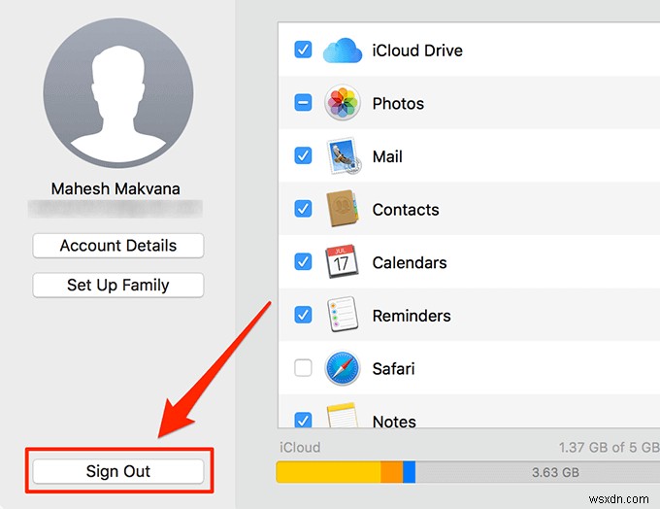The width and height of the screenshot is (660, 509).
Task: Select the Safari label text
Action: [x=393, y=369]
